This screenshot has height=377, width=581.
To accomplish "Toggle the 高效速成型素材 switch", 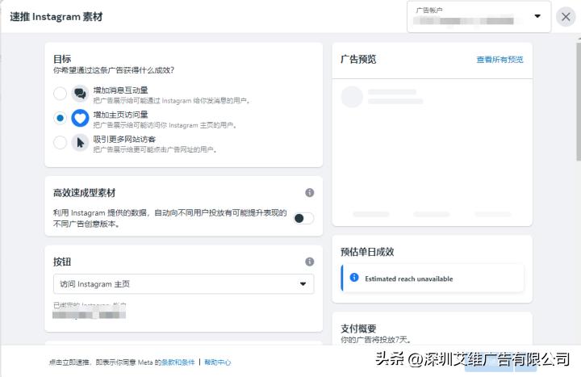I will click(303, 218).
